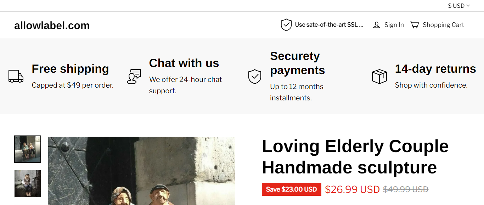Click the chat support icon
The image size is (484, 205).
click(x=134, y=76)
